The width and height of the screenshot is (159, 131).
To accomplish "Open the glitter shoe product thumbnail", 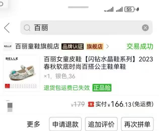I will [21, 73].
